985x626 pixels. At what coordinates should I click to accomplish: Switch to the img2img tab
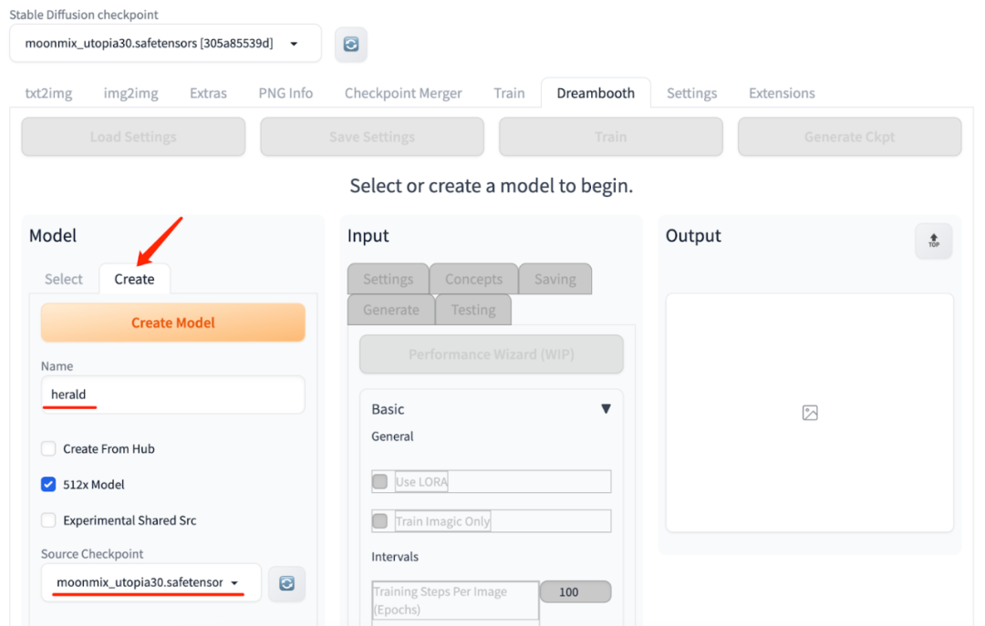click(x=130, y=93)
